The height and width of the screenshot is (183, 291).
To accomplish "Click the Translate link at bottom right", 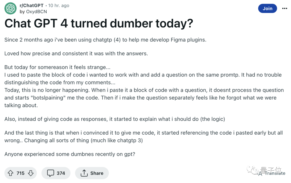I will pos(275,173).
